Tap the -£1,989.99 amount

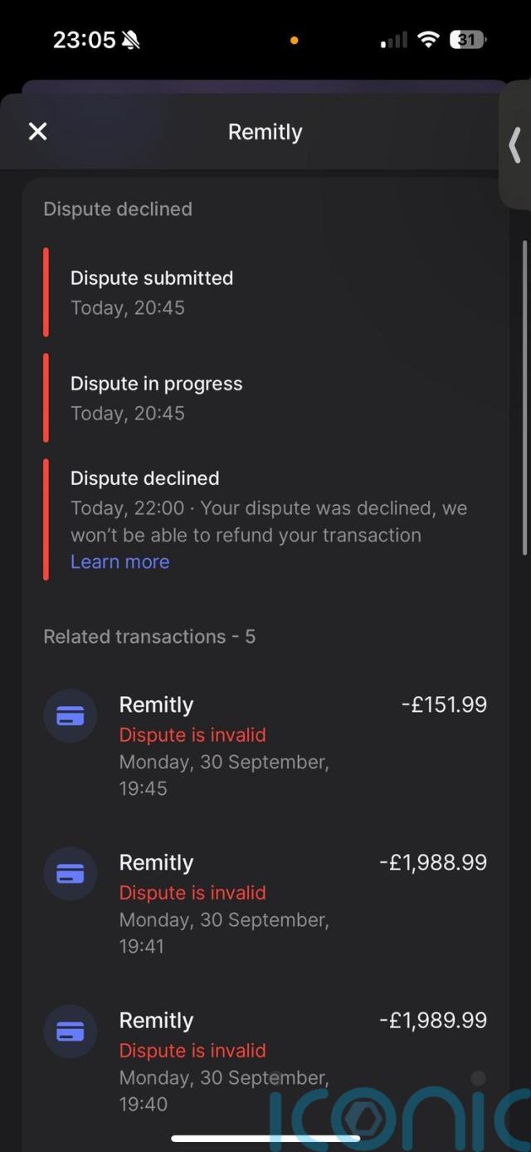click(433, 1020)
